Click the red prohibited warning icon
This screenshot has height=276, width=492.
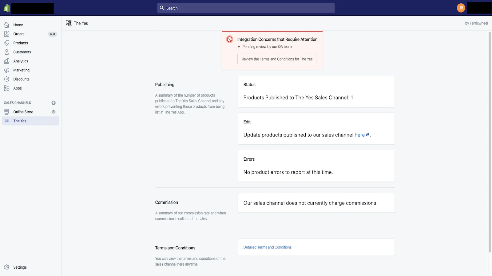pyautogui.click(x=230, y=39)
